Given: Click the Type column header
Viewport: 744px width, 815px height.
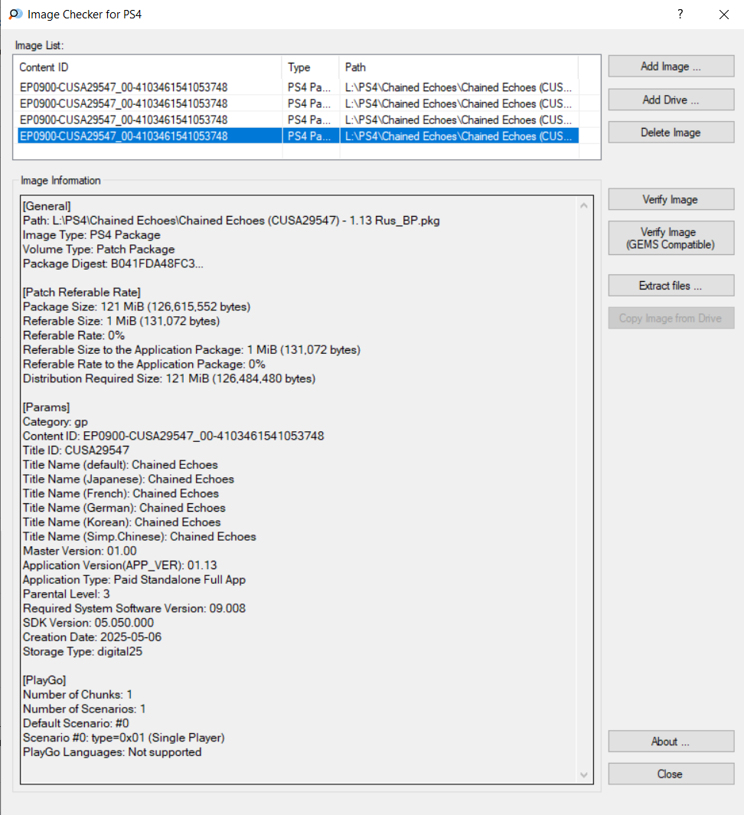Looking at the screenshot, I should click(x=310, y=67).
